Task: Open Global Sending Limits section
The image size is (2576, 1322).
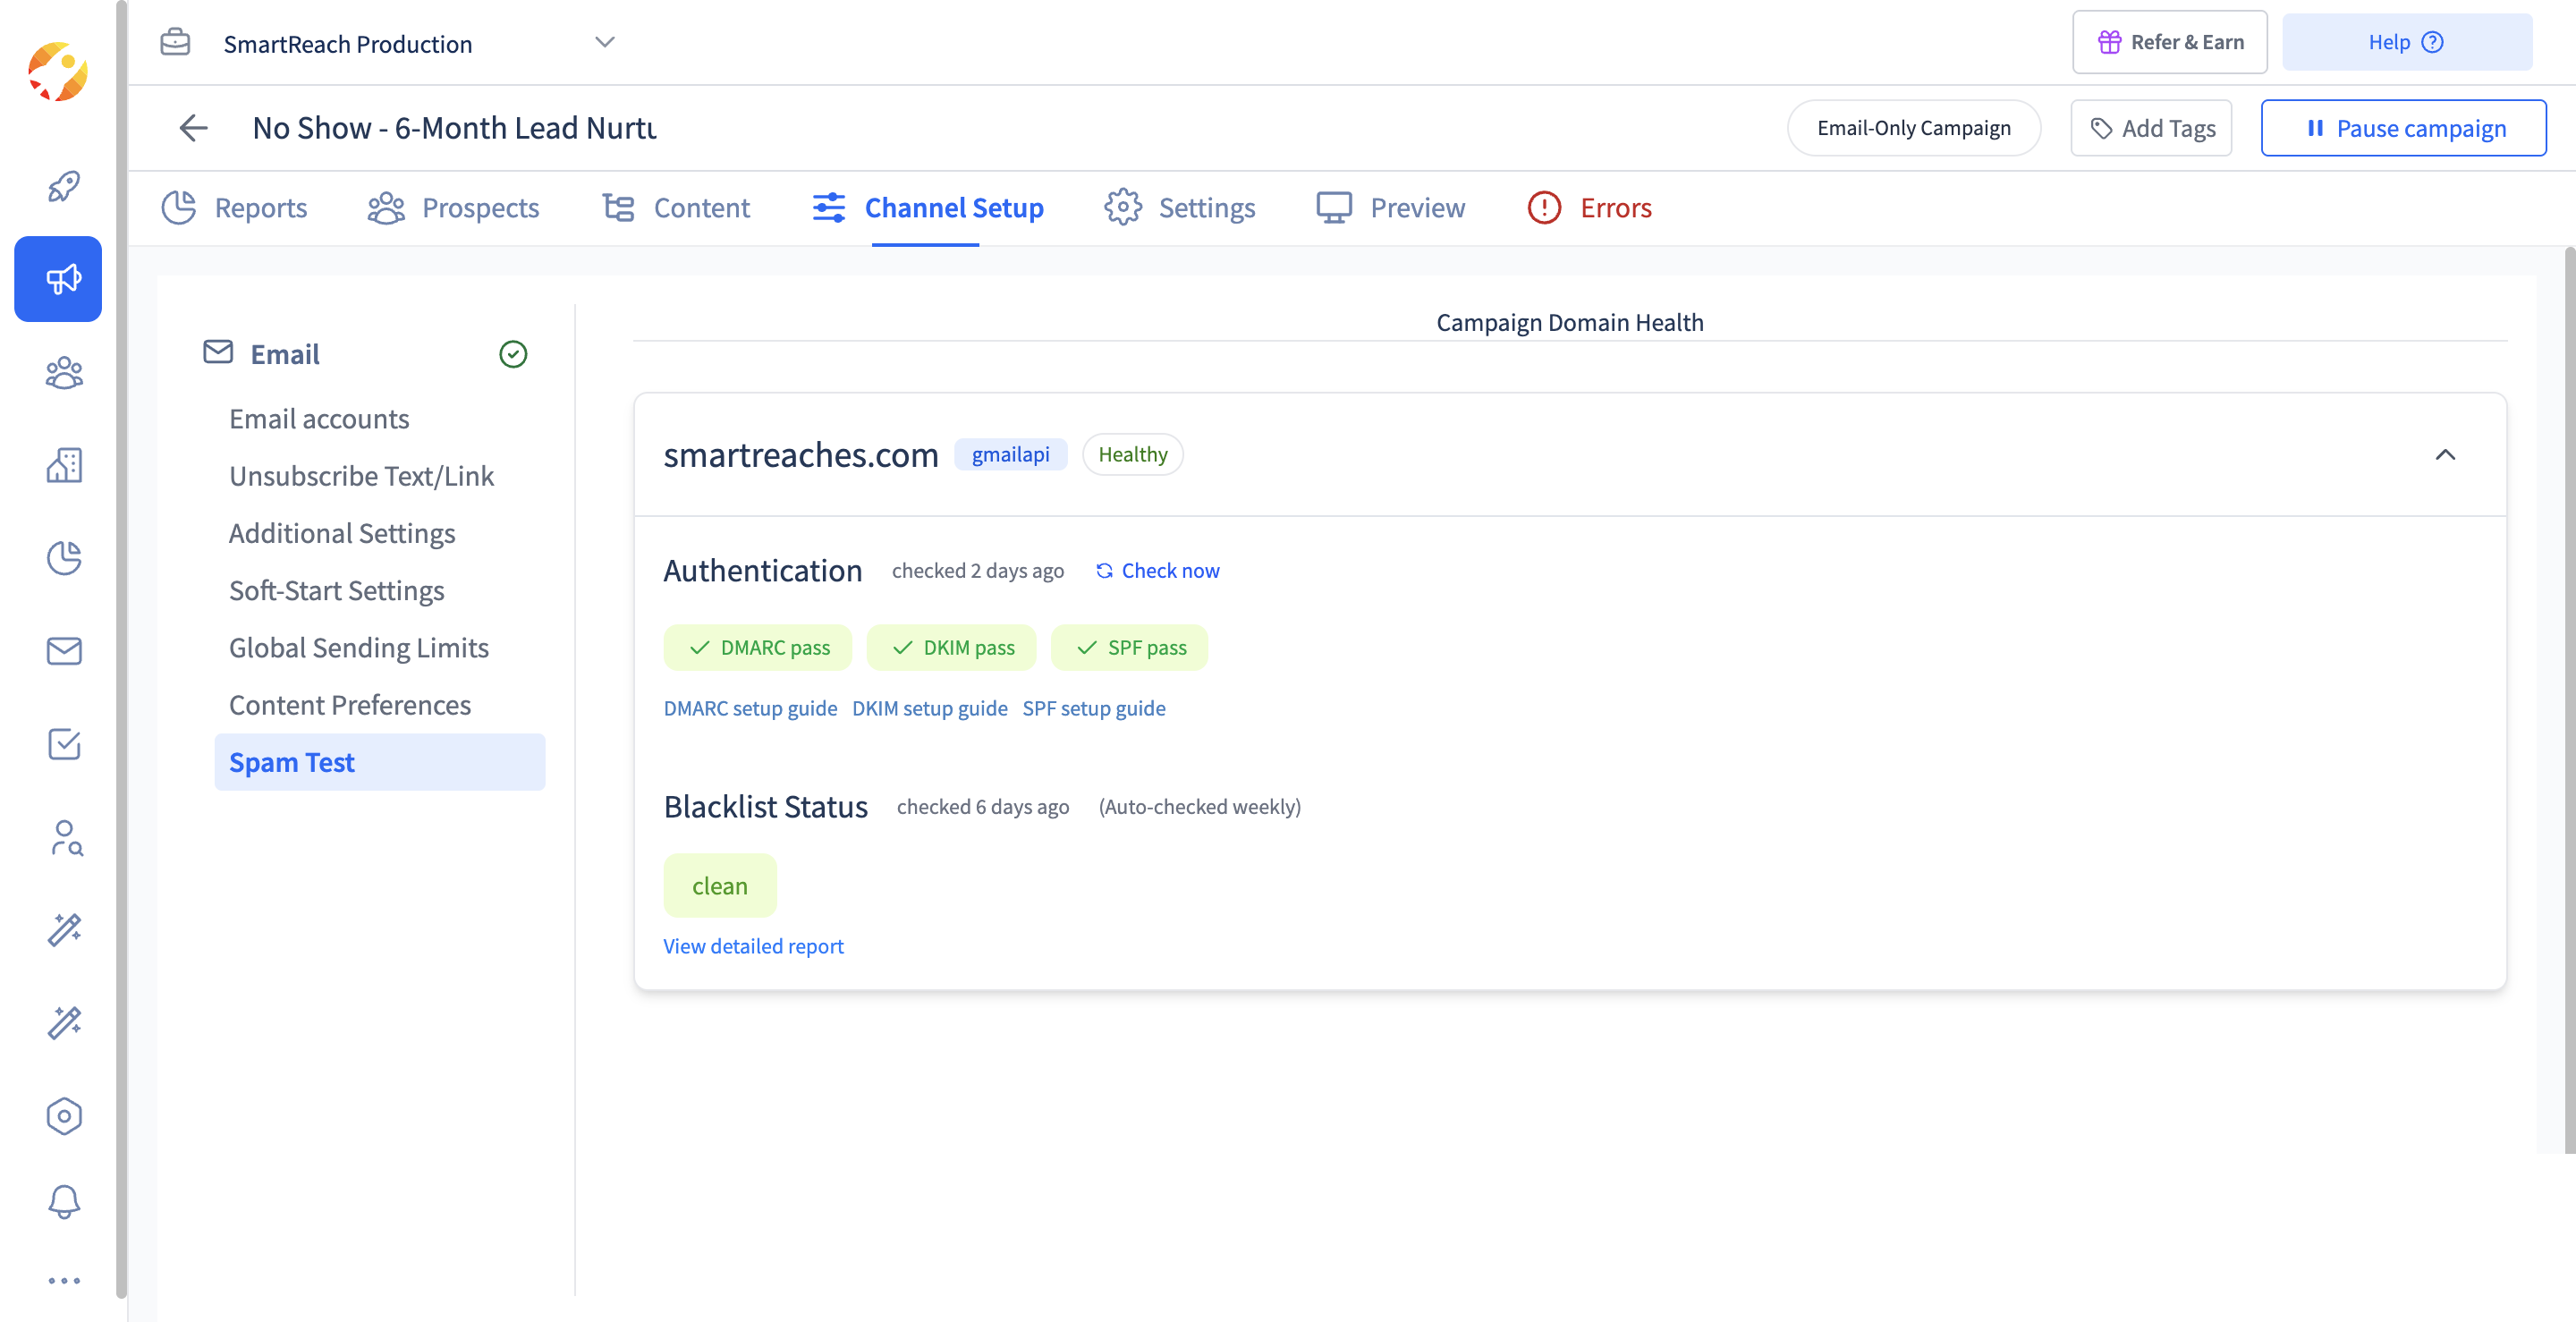Action: click(359, 648)
